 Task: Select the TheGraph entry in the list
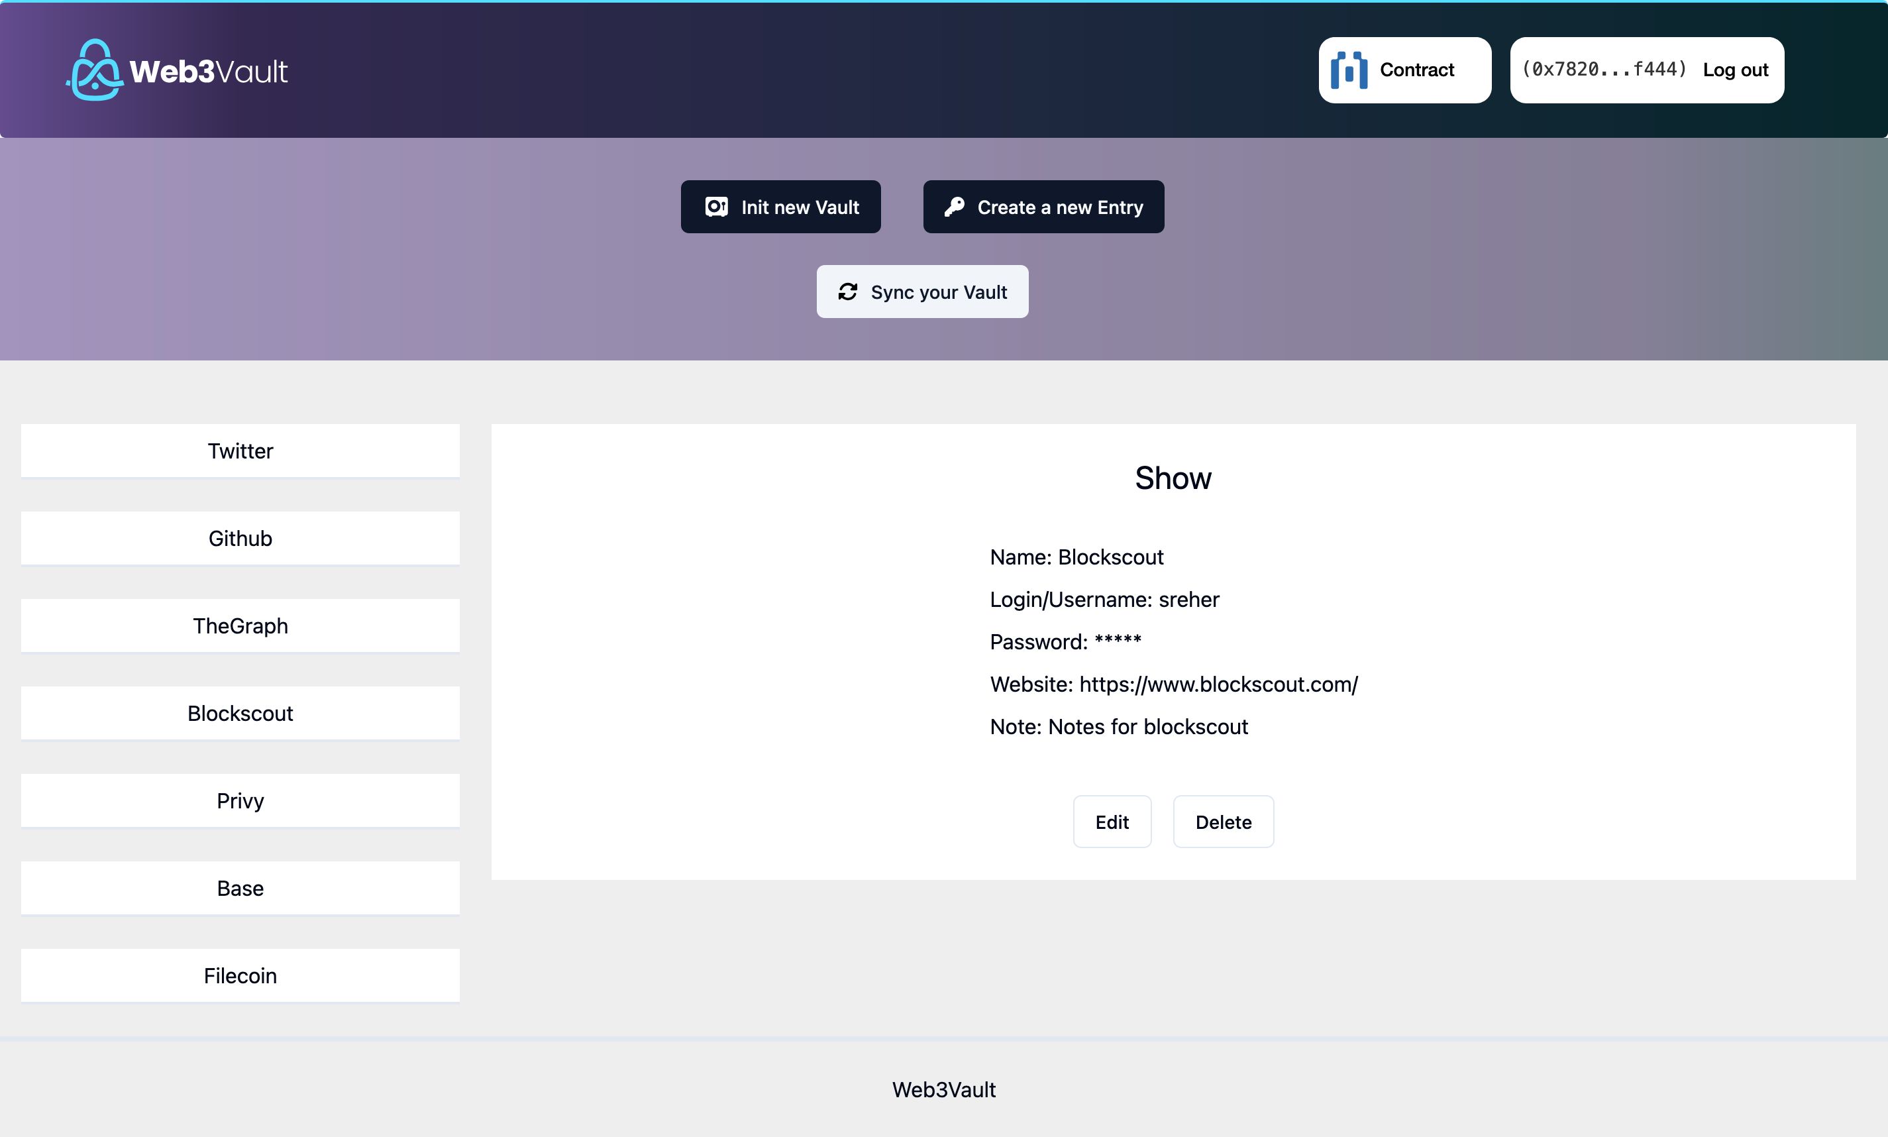(x=240, y=624)
